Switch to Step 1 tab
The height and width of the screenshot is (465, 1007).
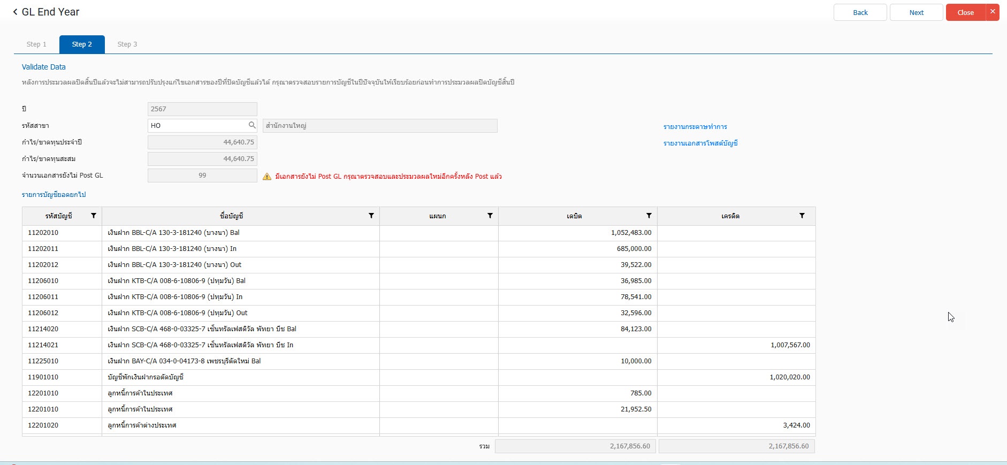(36, 44)
